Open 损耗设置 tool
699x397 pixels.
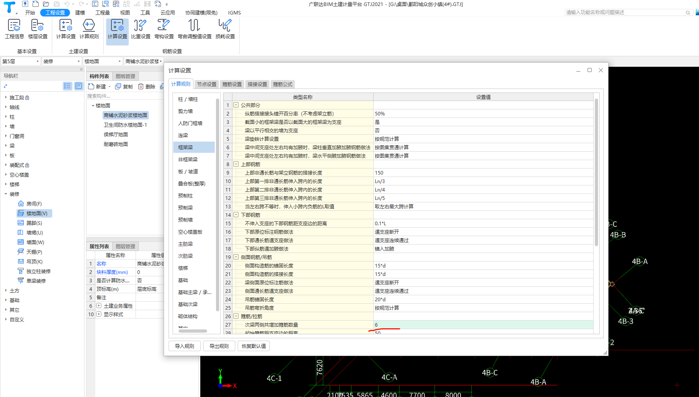(225, 29)
